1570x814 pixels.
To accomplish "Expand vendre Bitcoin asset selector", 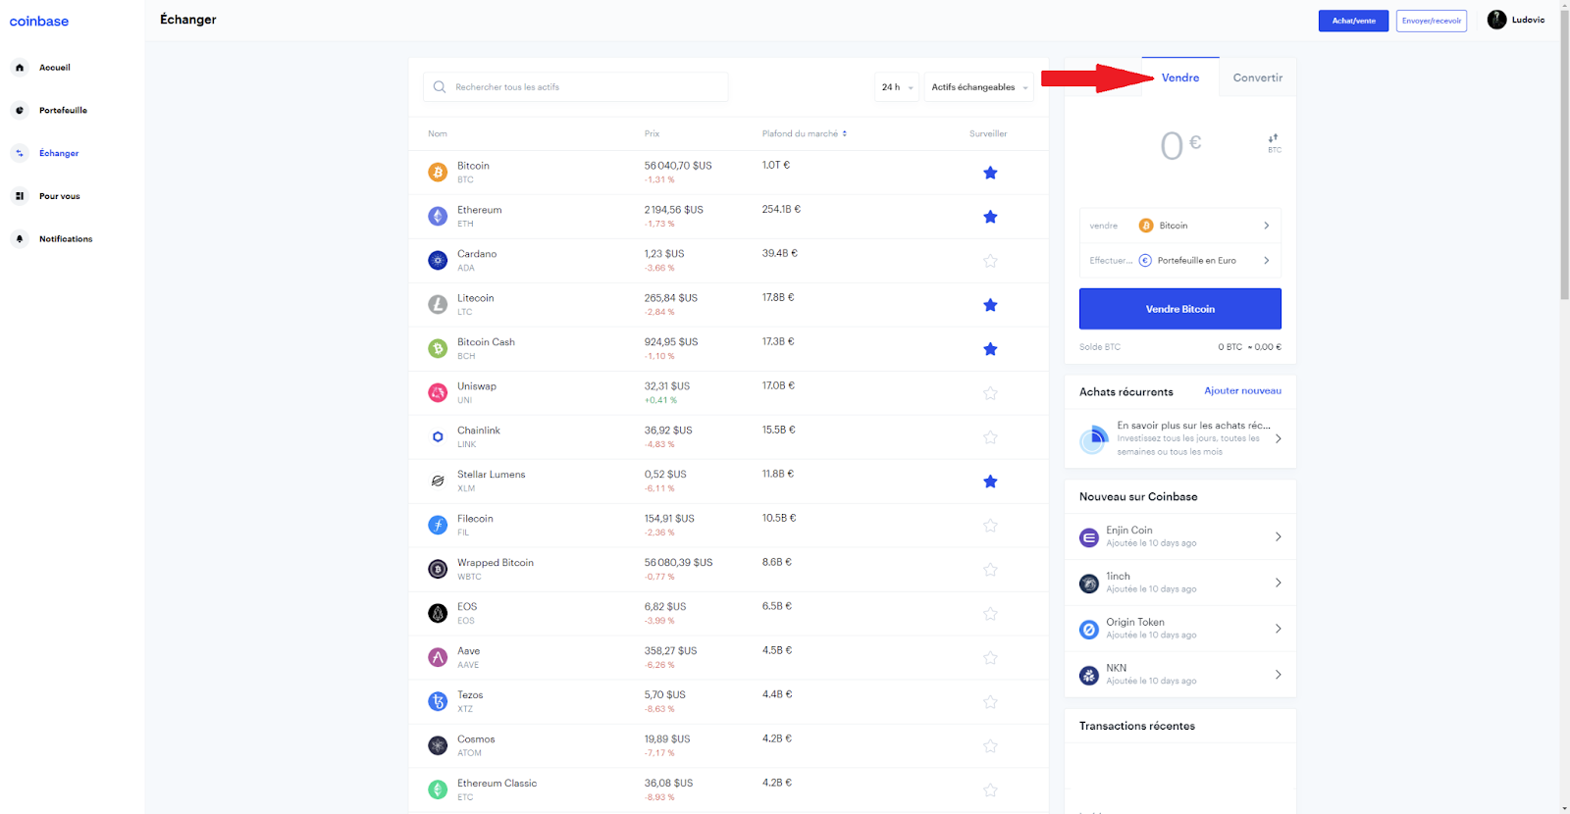I will click(1180, 226).
